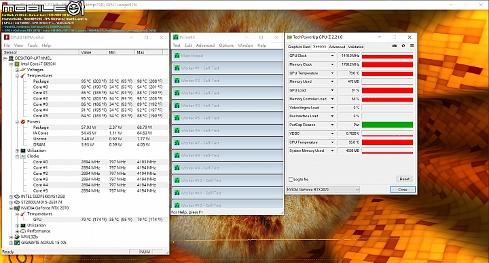489x263 pixels.
Task: Click TechPowerUp GPU-Z title bar icon
Action: click(x=289, y=37)
